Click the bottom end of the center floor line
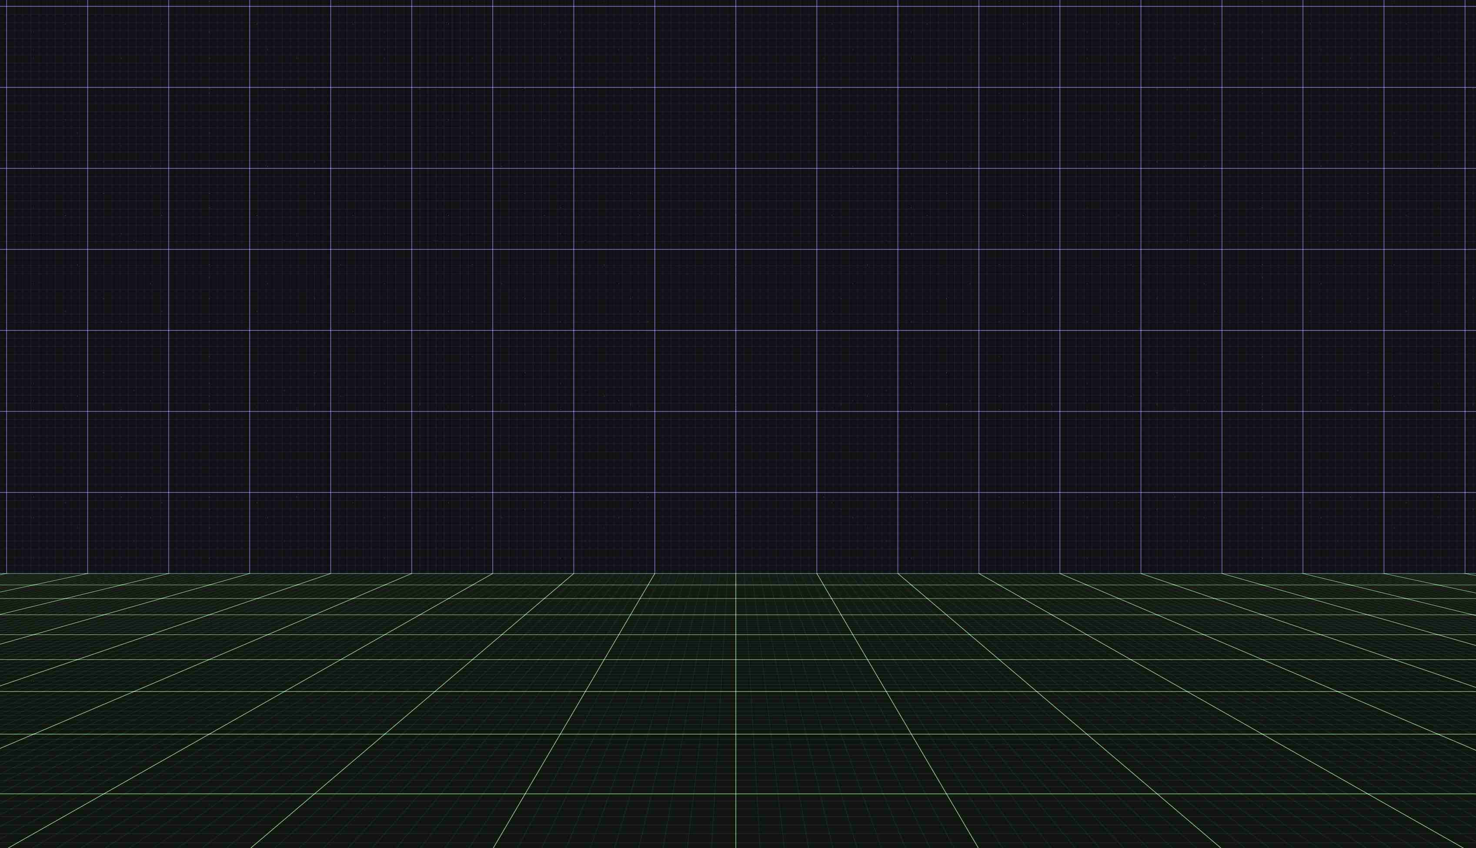Screen dimensions: 1476x848 (x=735, y=846)
